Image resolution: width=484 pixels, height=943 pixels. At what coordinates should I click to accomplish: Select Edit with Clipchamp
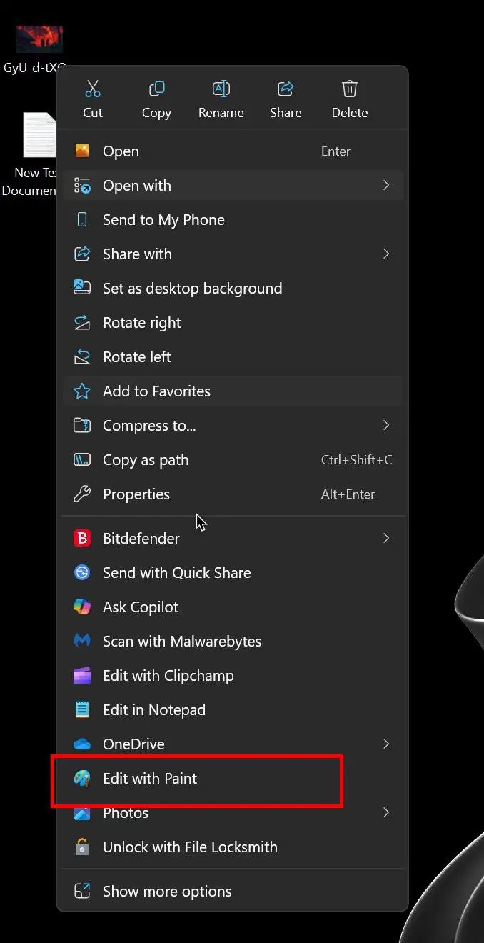(233, 676)
